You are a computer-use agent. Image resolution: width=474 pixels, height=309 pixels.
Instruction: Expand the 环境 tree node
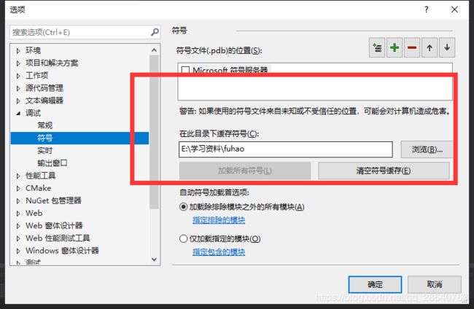tap(18, 51)
